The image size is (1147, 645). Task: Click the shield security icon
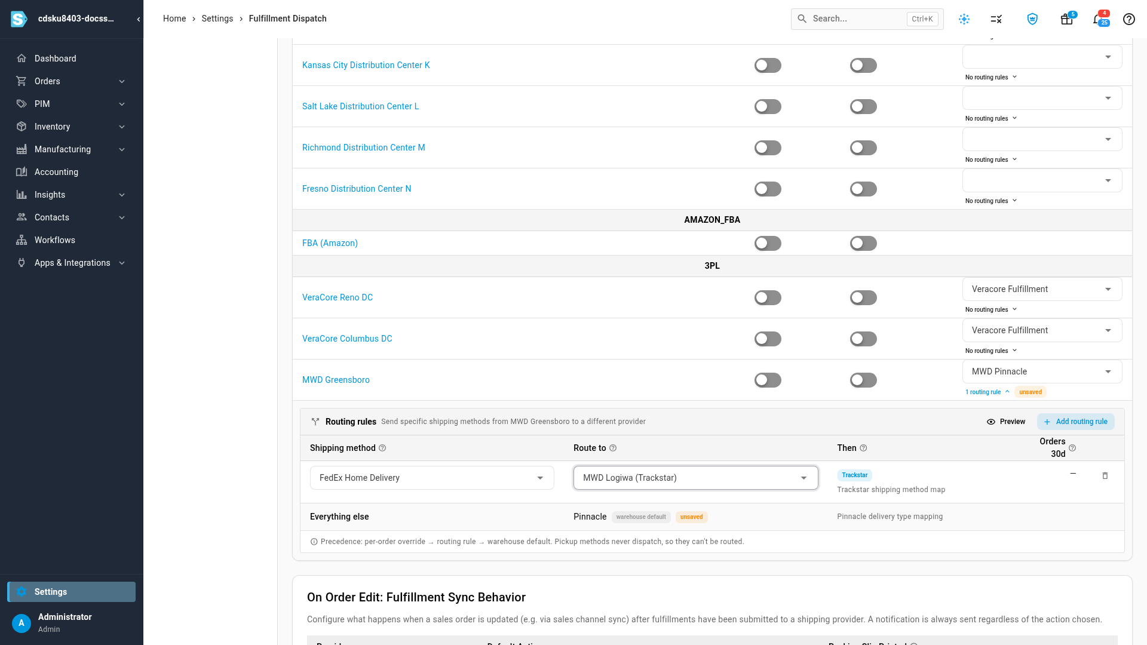1032,19
